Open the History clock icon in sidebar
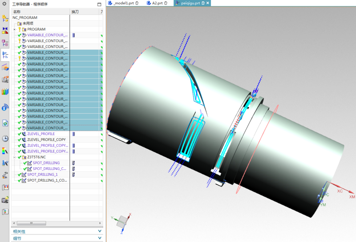The image size is (356, 242). point(5,139)
